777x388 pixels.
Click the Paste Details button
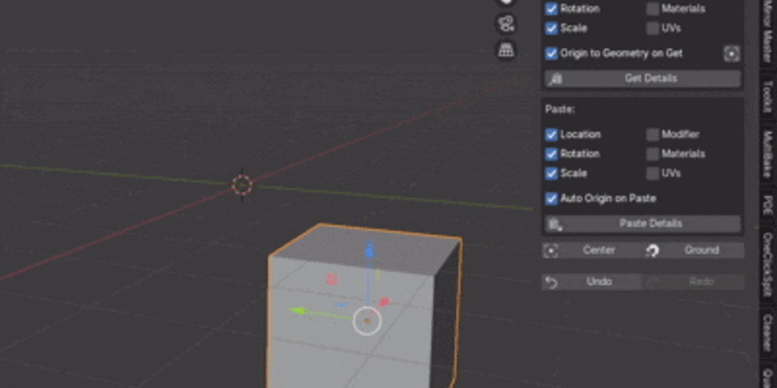click(x=642, y=224)
